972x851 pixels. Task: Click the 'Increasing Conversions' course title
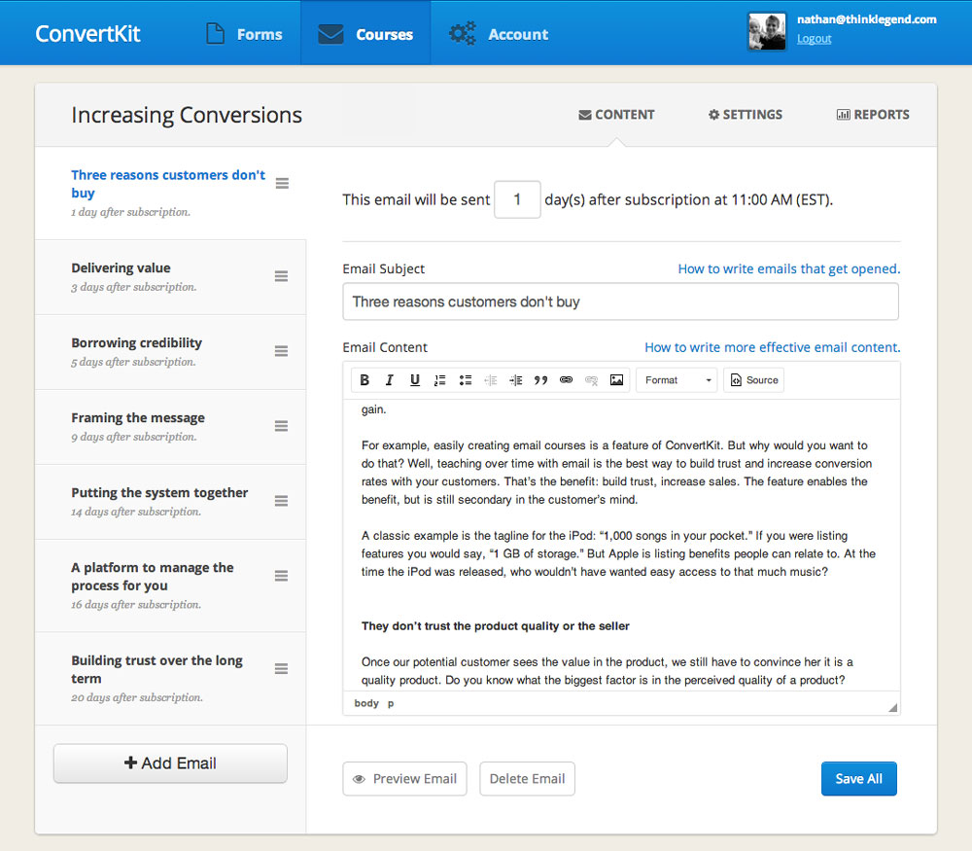pyautogui.click(x=187, y=116)
